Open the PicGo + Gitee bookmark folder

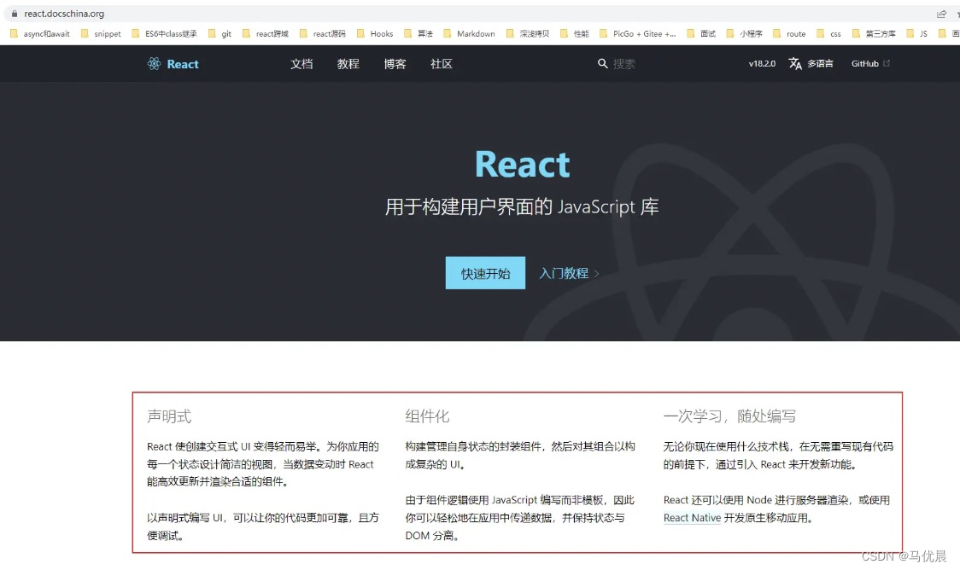(x=637, y=33)
